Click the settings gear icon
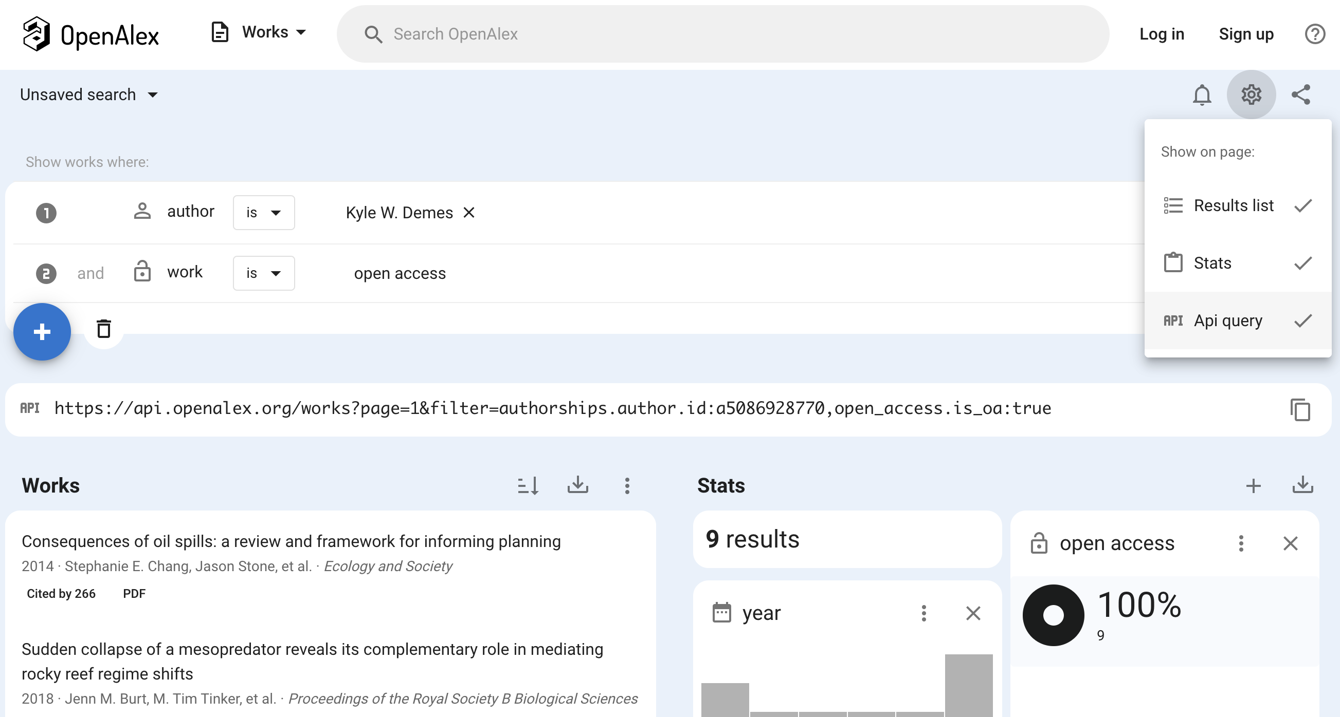 (1251, 95)
